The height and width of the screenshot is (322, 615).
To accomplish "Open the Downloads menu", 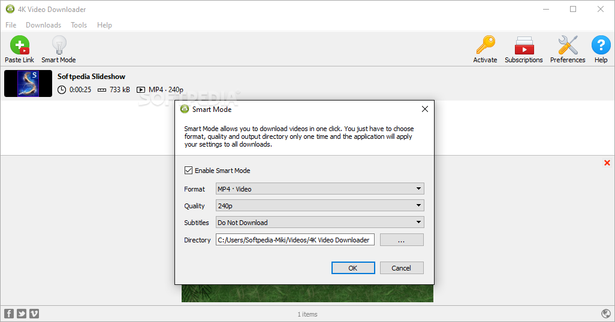I will (x=43, y=25).
